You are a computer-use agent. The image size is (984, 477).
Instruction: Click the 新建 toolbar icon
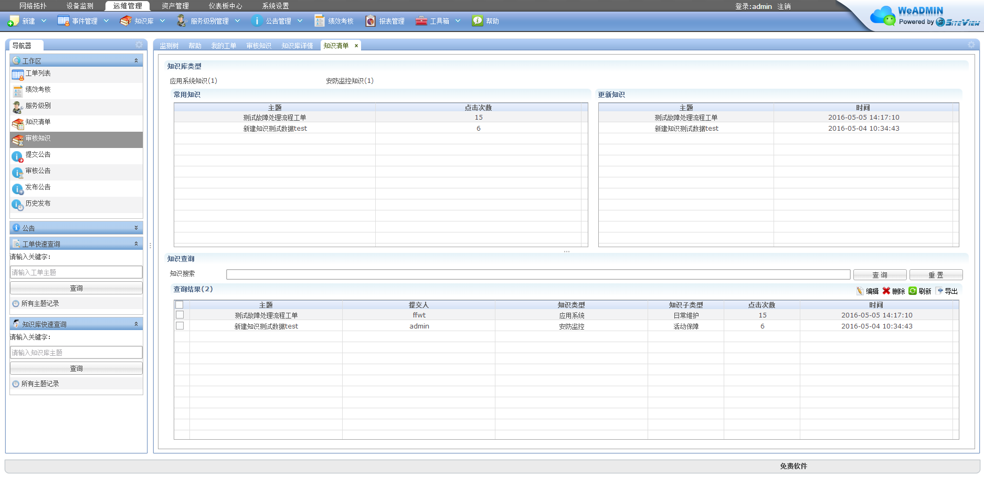click(x=13, y=21)
